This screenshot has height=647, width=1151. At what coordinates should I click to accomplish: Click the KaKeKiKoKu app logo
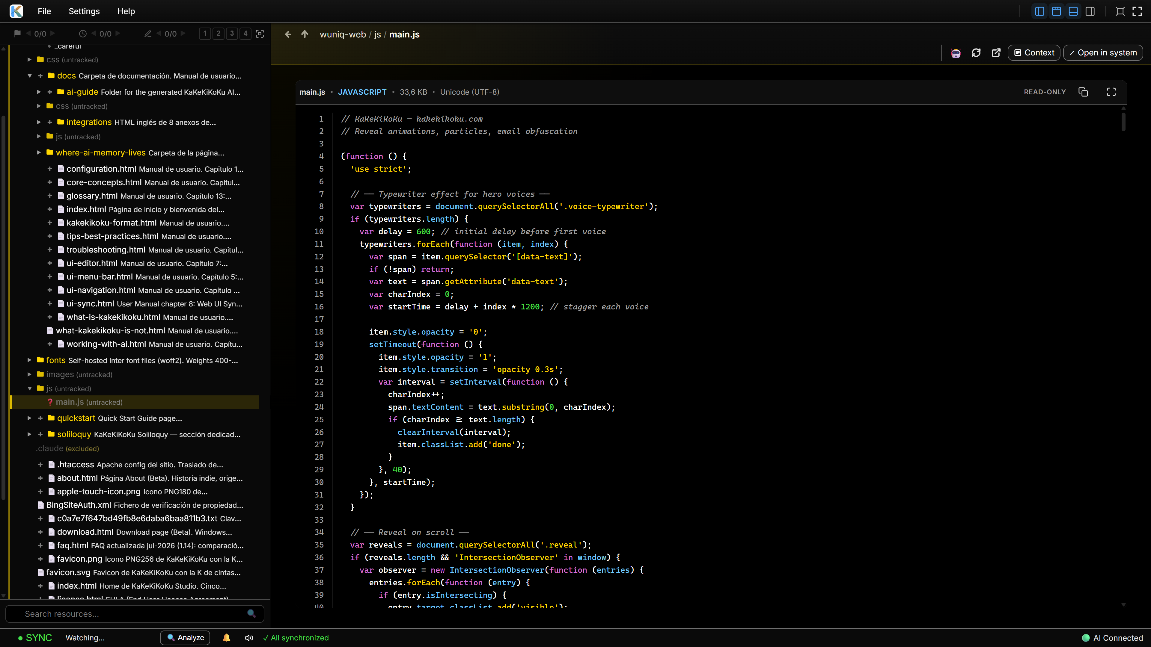16,11
